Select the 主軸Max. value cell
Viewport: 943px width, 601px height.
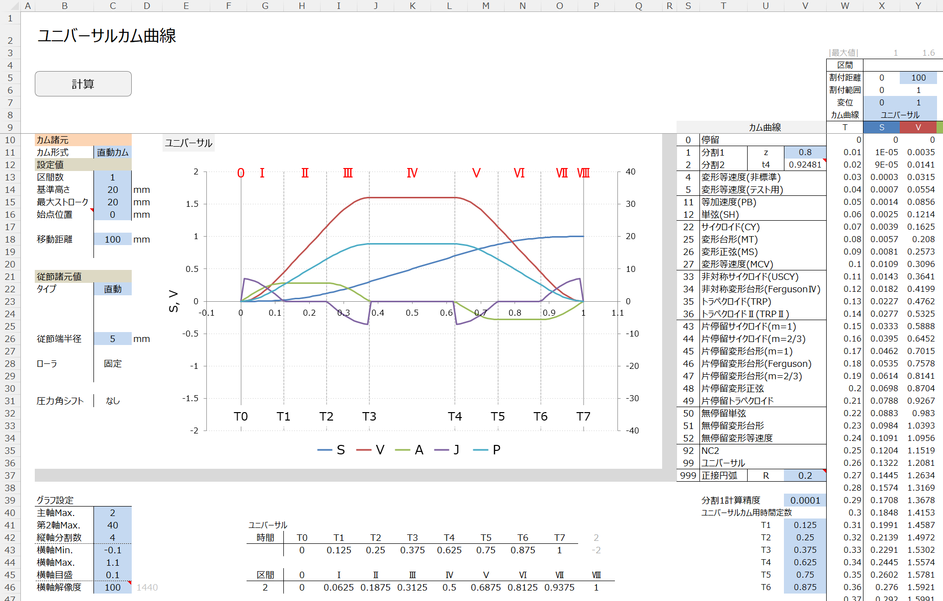(x=112, y=513)
